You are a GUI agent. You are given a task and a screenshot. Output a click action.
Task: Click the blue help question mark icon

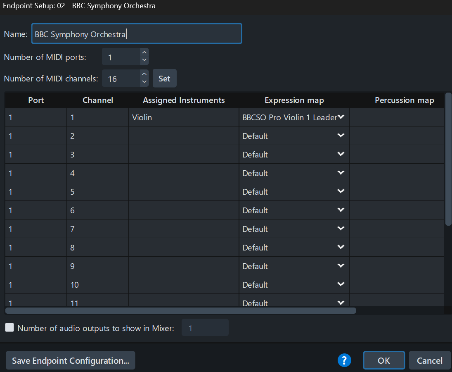point(344,360)
